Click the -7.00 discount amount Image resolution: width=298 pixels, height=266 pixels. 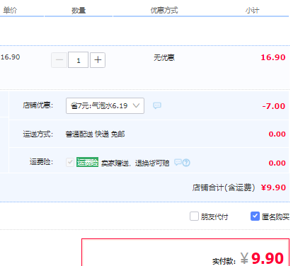pyautogui.click(x=273, y=106)
